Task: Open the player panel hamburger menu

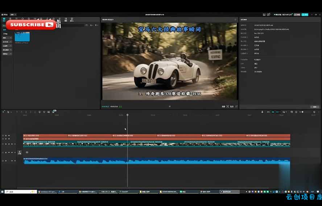Action: [235, 20]
